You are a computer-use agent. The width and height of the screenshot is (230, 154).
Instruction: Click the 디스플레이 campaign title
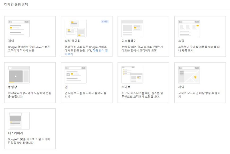click(129, 41)
